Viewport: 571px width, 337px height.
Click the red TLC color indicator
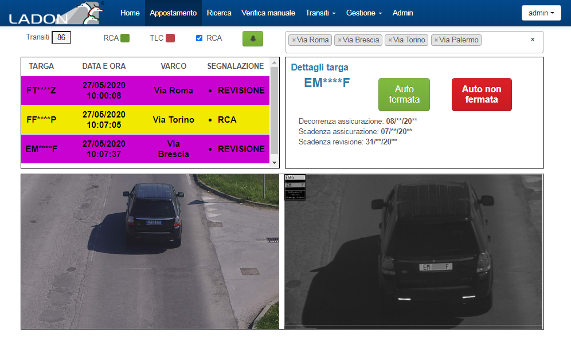170,38
